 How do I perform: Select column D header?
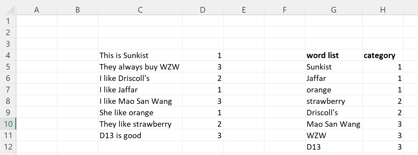coord(203,10)
